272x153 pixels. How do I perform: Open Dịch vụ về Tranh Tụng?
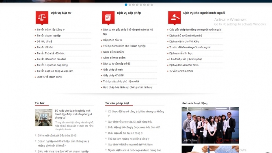tap(49, 77)
